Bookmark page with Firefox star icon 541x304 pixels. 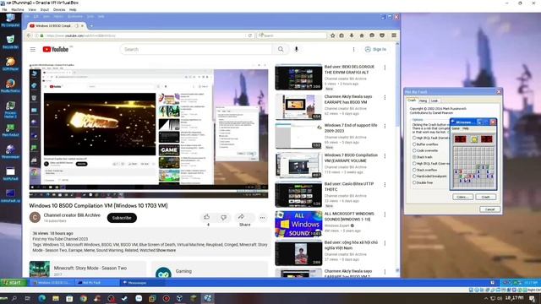332,35
